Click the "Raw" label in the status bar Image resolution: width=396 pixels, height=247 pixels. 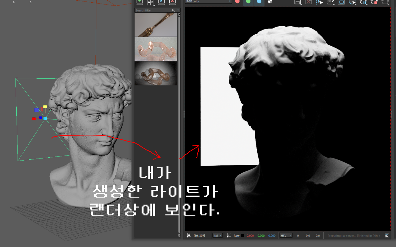tap(237, 236)
